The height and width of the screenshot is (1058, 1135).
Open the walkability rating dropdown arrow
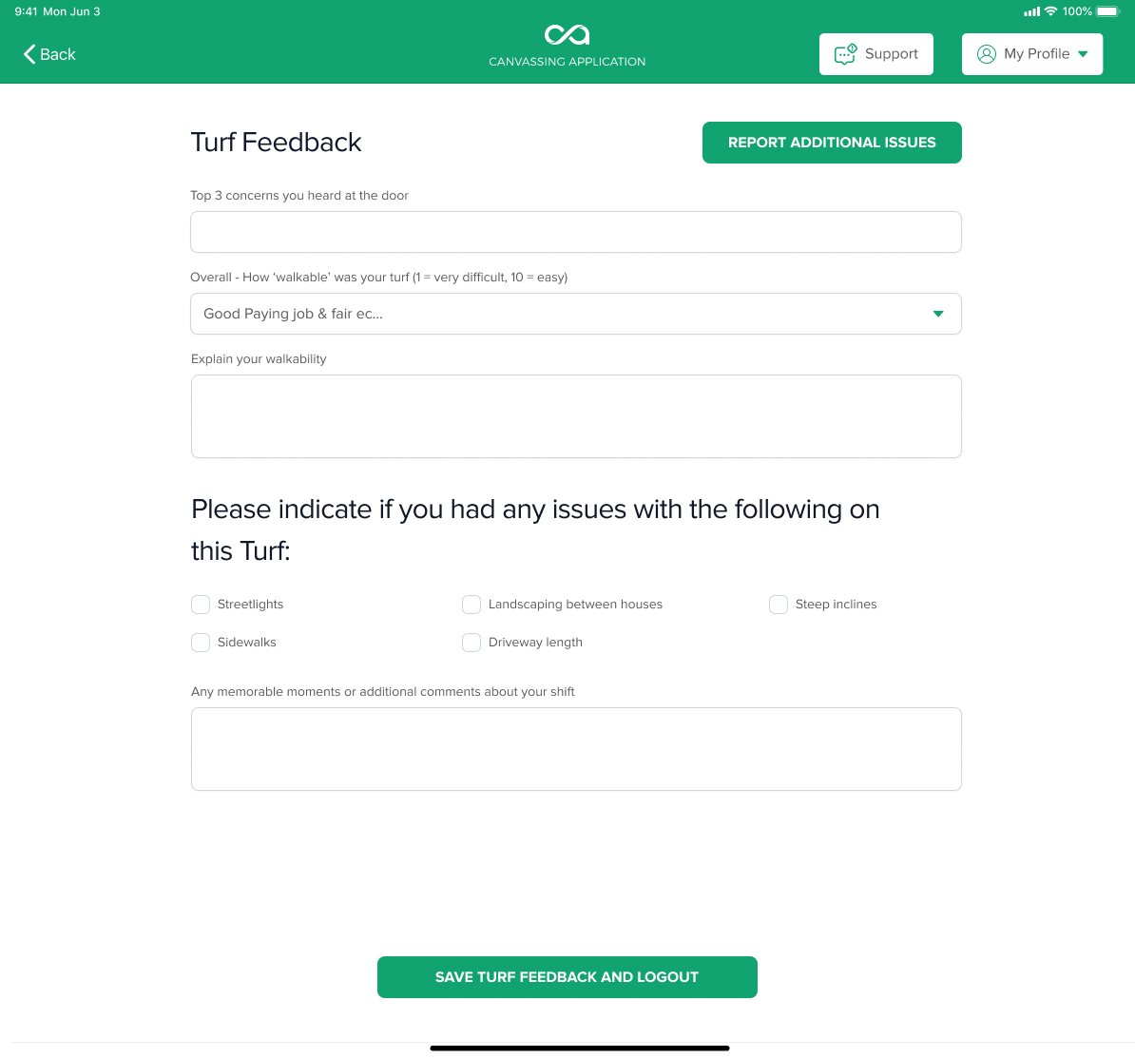click(938, 314)
